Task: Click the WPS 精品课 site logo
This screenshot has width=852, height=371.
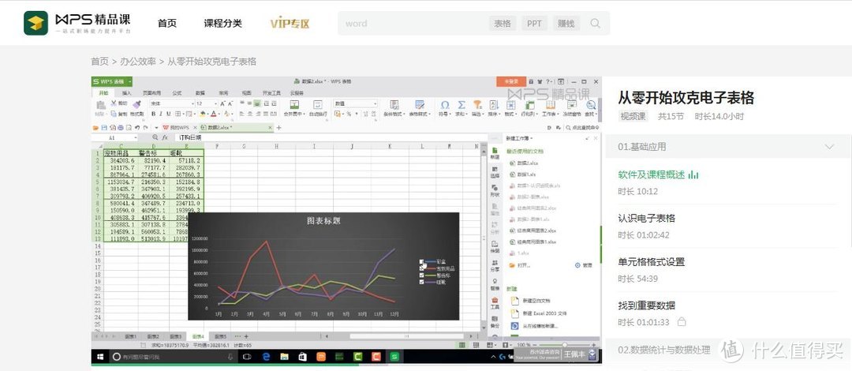Action: pyautogui.click(x=77, y=23)
